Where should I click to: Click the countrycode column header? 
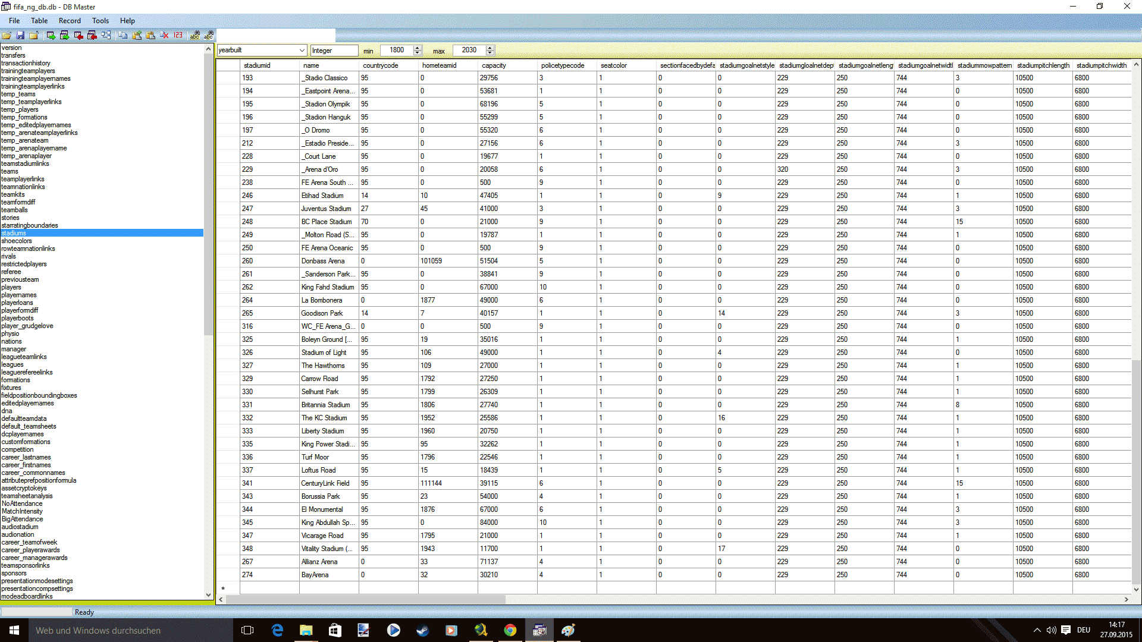coord(388,65)
